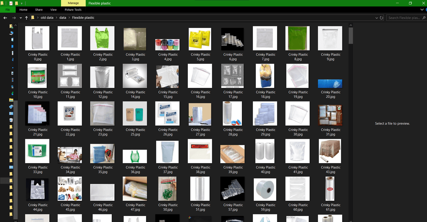Image resolution: width=427 pixels, height=222 pixels.
Task: Open the File menu
Action: click(8, 10)
